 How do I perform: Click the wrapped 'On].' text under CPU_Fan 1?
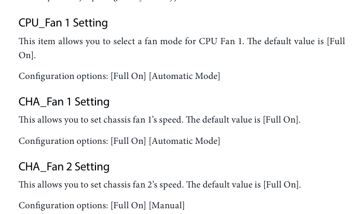[27, 56]
